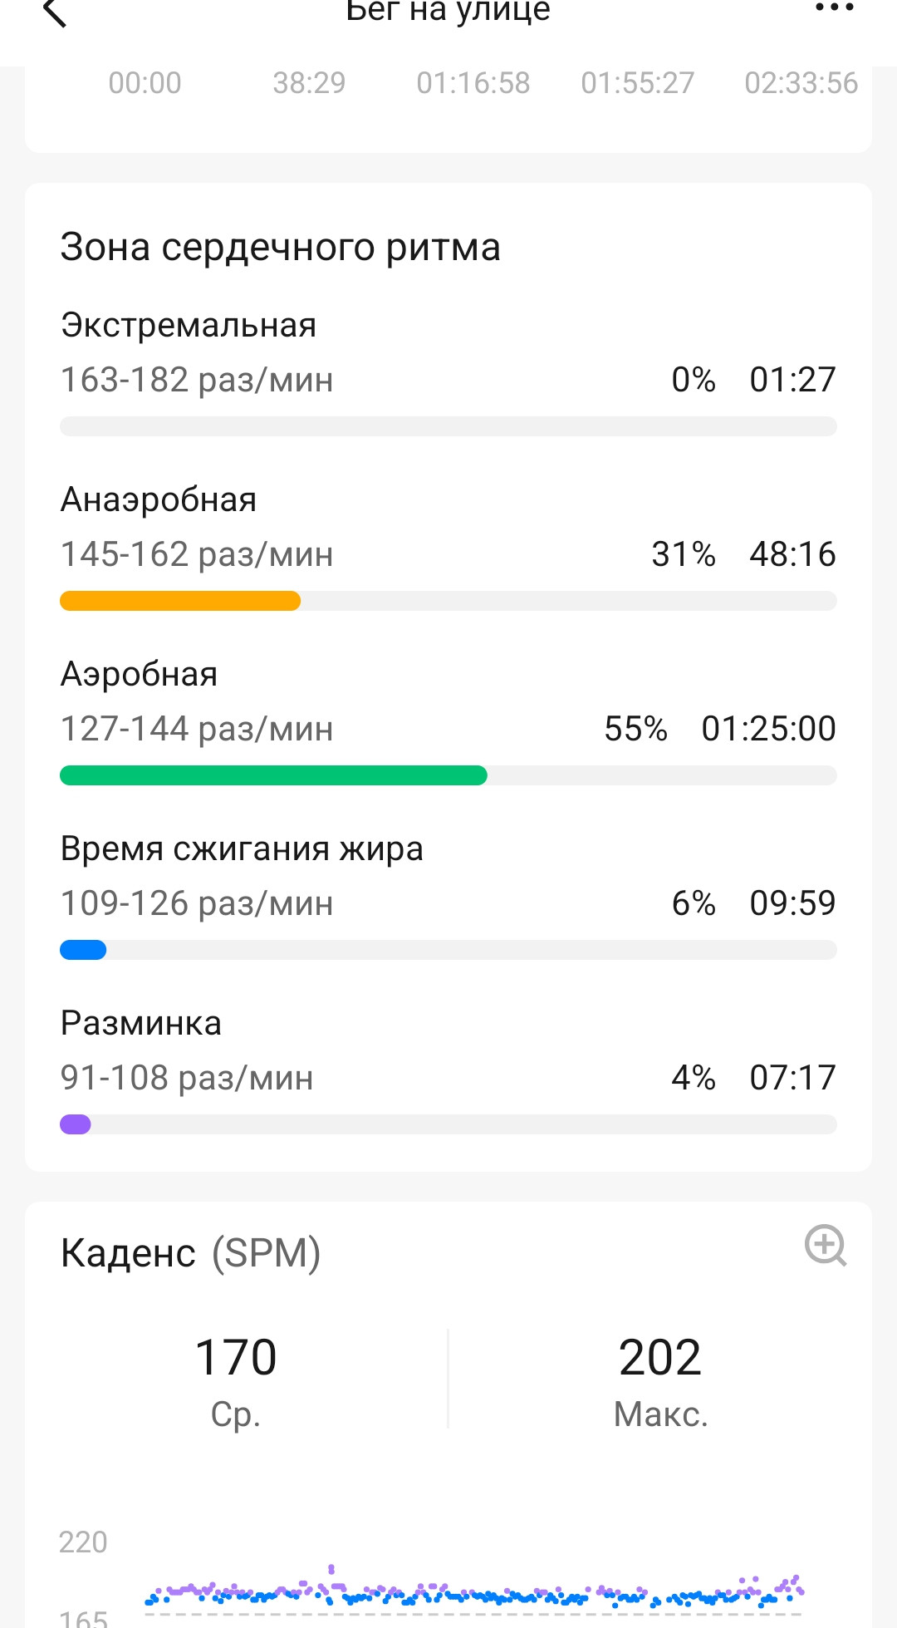
Task: Select the 'Аэробная' zone label
Action: [140, 674]
